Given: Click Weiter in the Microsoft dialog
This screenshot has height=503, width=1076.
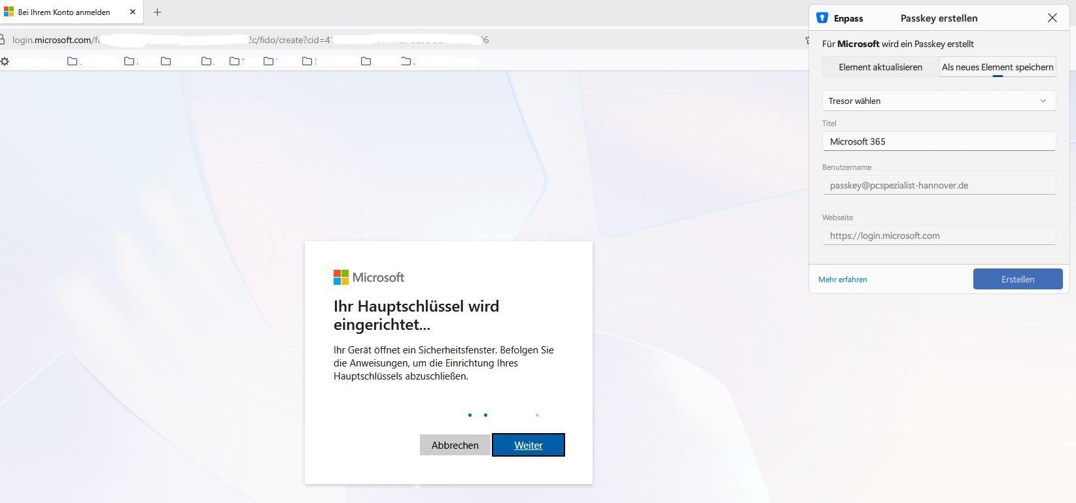Looking at the screenshot, I should point(529,445).
